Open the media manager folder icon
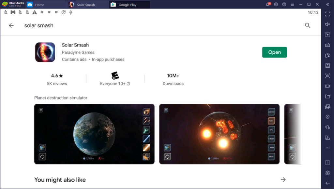Screen dimensions: 334x189 tap(327, 96)
